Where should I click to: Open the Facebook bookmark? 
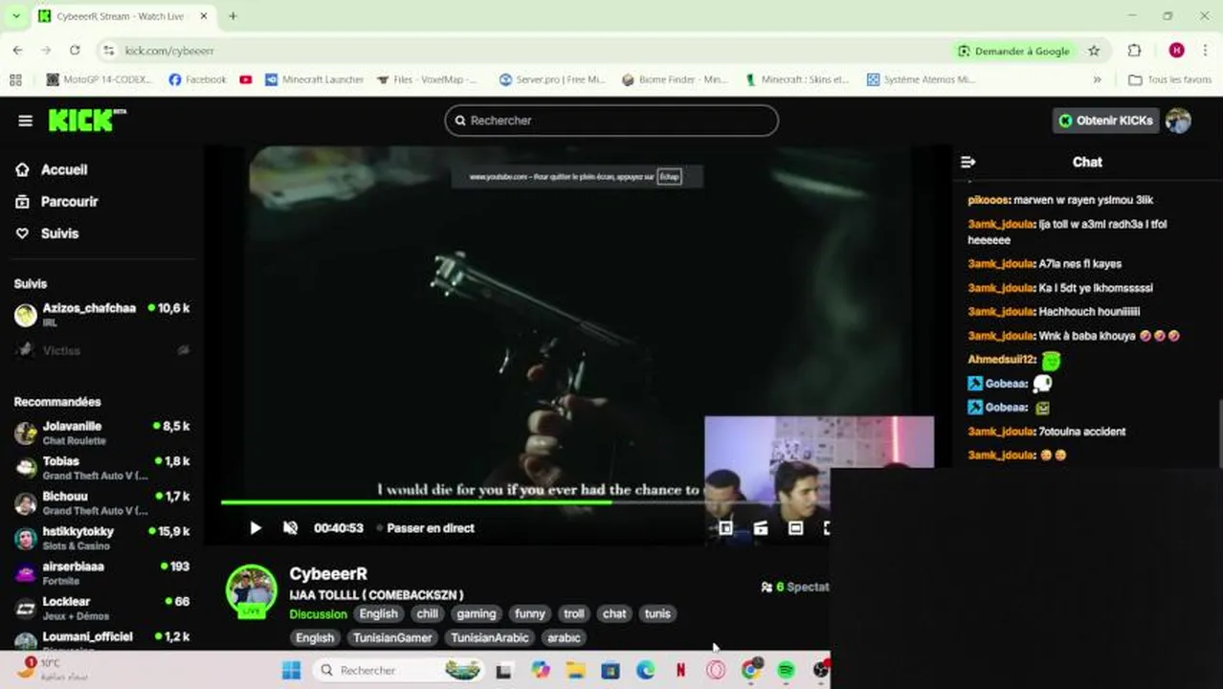pos(198,79)
